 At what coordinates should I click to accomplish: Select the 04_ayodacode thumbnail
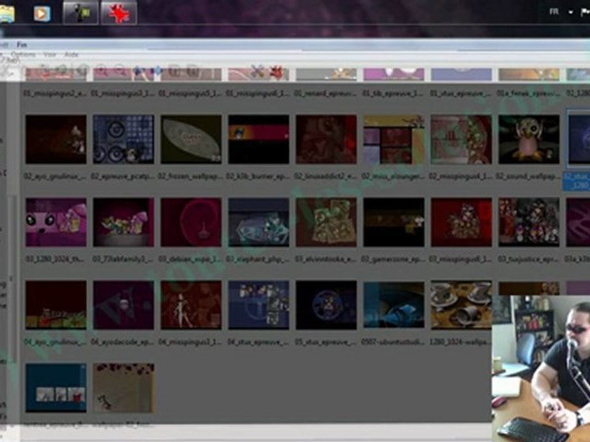tap(124, 305)
